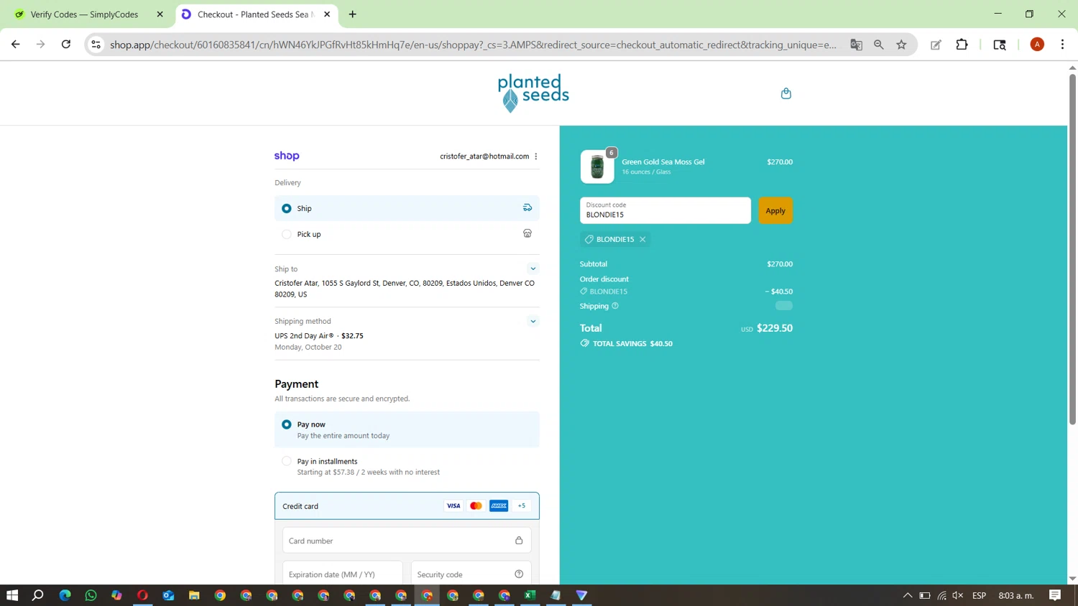Screen dimensions: 1078x606
Task: Click the browser reload button
Action: (66, 45)
